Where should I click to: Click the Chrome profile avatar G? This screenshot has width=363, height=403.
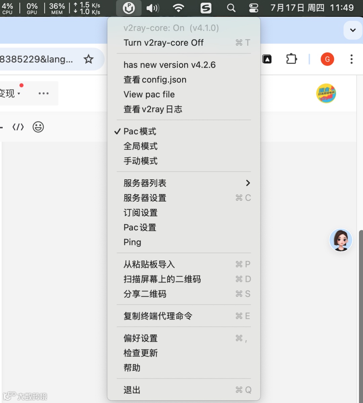[327, 59]
